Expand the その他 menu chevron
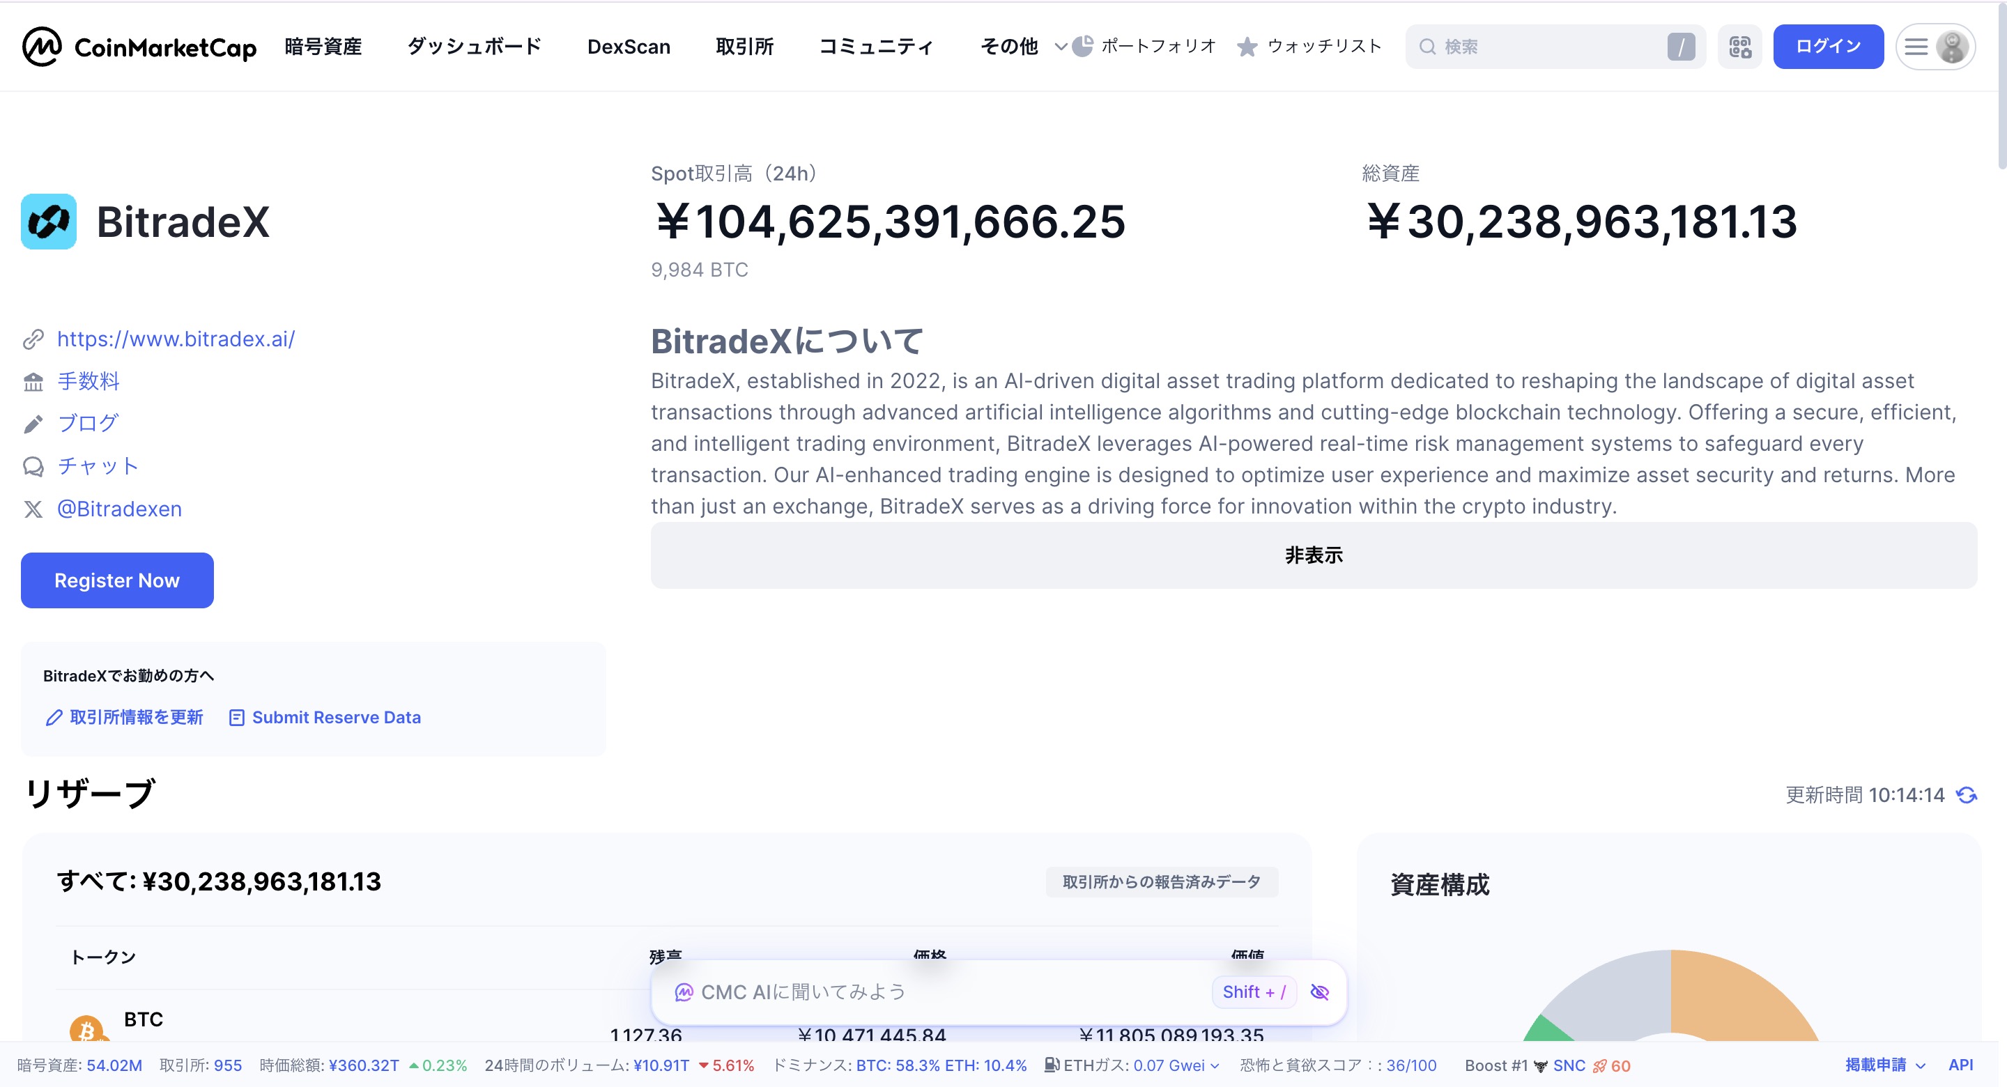The height and width of the screenshot is (1087, 2007). [1059, 47]
